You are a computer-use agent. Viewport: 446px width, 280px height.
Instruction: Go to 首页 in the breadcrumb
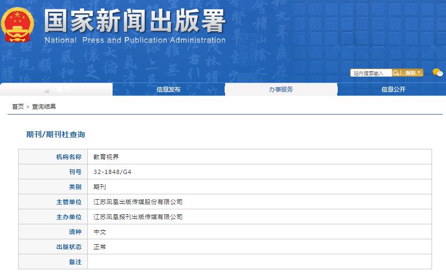[18, 107]
